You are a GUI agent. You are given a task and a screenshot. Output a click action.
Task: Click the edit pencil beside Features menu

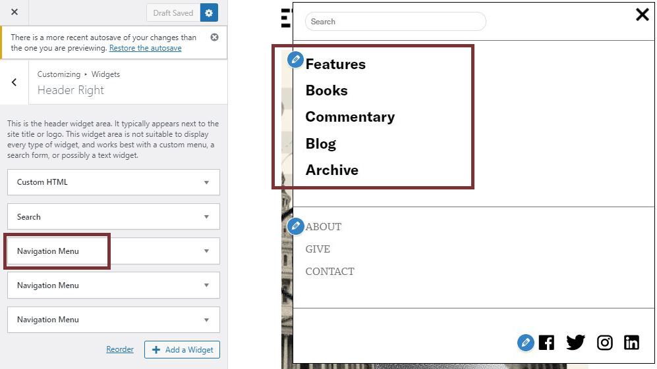[x=296, y=61]
